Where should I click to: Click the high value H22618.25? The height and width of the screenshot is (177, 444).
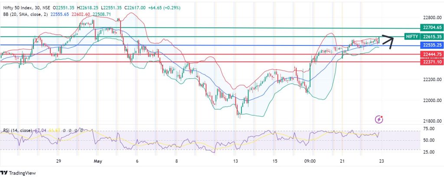[x=88, y=9]
